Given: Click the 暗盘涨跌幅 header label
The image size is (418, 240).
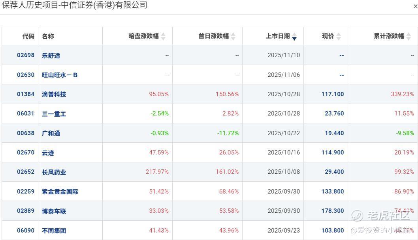Looking at the screenshot, I should [x=144, y=36].
